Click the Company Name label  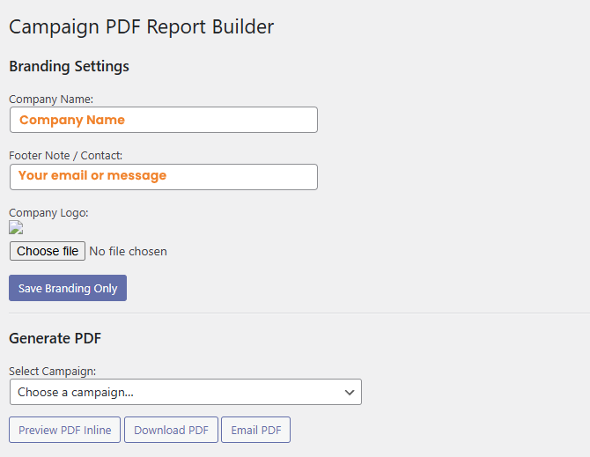(x=51, y=100)
